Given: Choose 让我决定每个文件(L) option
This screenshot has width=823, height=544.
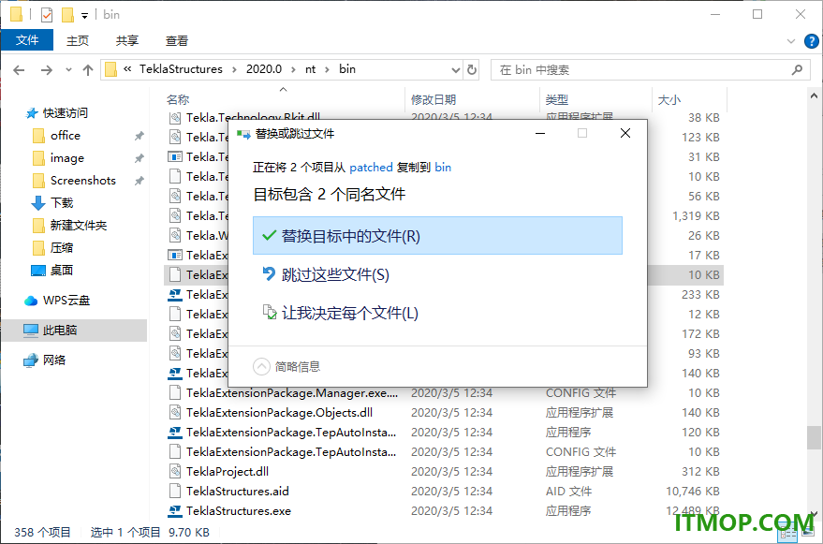Looking at the screenshot, I should pos(437,314).
